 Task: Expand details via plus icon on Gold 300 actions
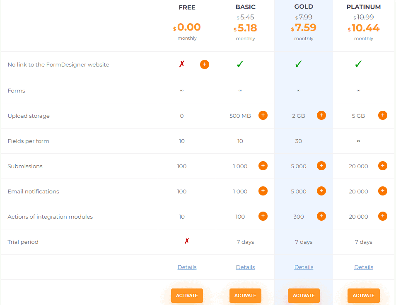[x=321, y=216]
